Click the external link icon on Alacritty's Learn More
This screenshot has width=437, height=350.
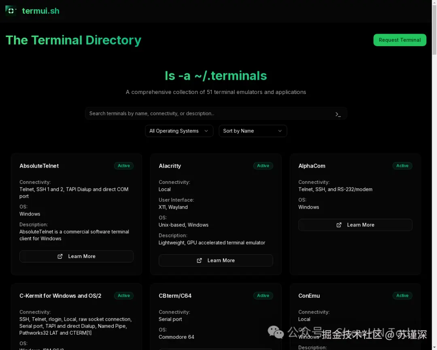click(199, 260)
